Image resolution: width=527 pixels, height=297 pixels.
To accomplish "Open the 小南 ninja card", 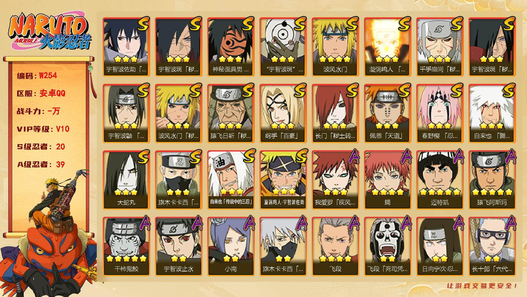I will click(x=231, y=247).
